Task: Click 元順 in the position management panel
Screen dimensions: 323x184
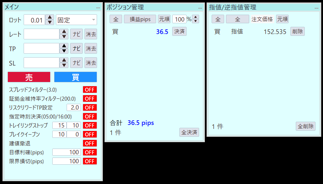Action: [164, 19]
